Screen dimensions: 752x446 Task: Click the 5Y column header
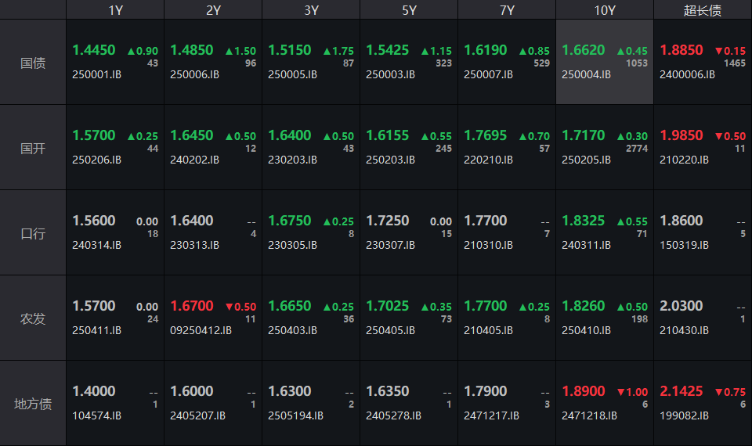[409, 10]
